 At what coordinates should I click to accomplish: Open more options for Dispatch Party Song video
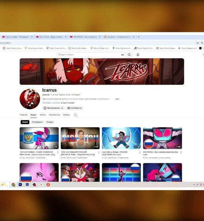pyautogui.click(x=98, y=152)
